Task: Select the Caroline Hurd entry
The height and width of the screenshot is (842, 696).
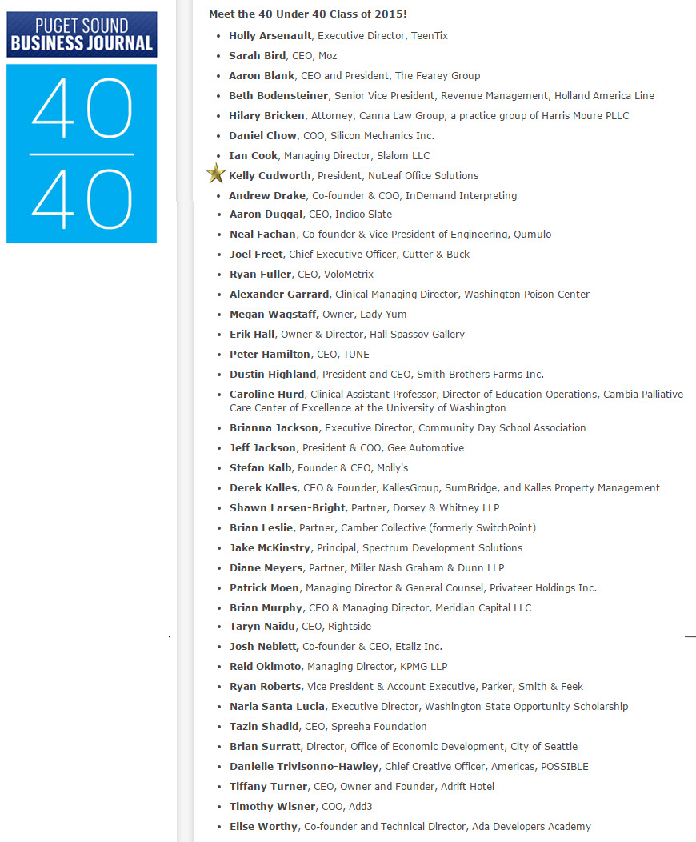Action: pos(457,401)
